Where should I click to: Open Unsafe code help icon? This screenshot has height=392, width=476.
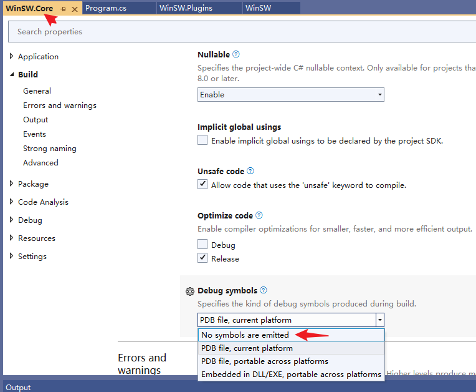pos(250,171)
